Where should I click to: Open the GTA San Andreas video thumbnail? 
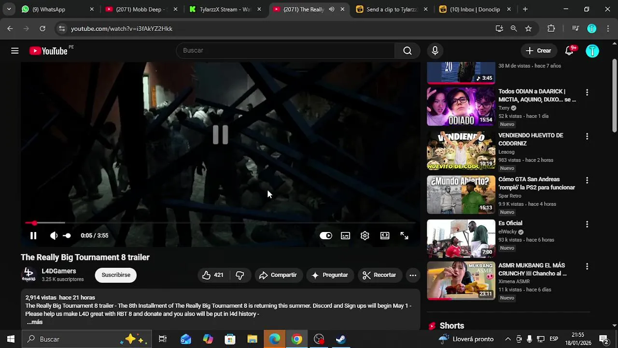point(461,195)
